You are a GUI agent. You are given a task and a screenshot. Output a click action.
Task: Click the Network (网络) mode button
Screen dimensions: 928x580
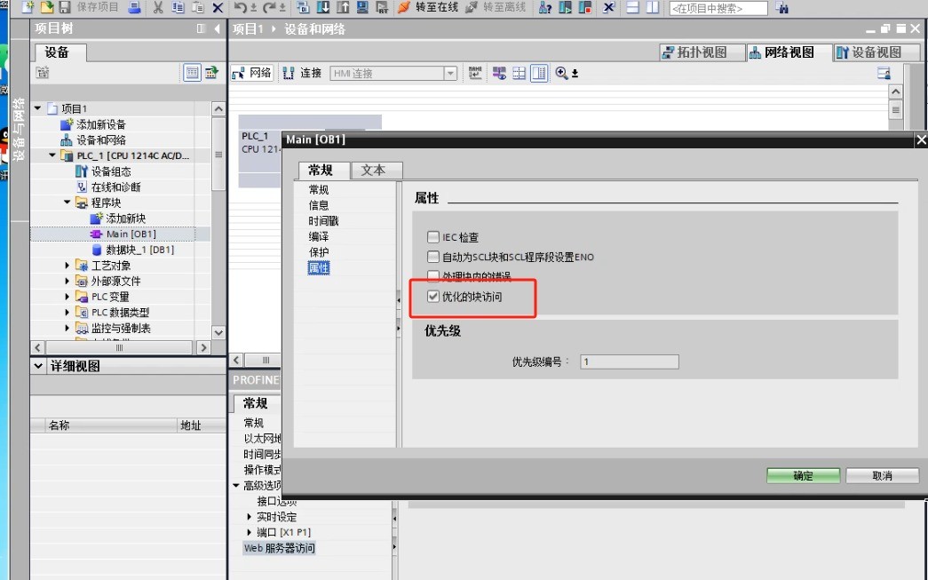pos(251,74)
